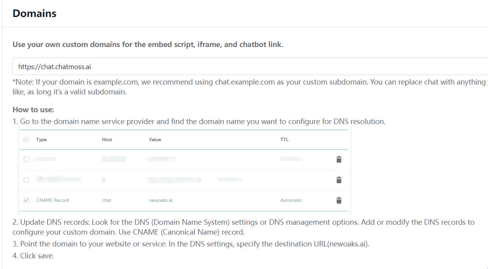Select the CNAME Record type cell
The height and width of the screenshot is (269, 488).
(x=52, y=200)
